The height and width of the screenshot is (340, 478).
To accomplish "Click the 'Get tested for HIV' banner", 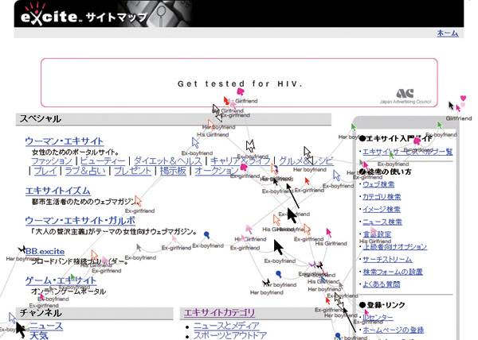I will [x=239, y=83].
